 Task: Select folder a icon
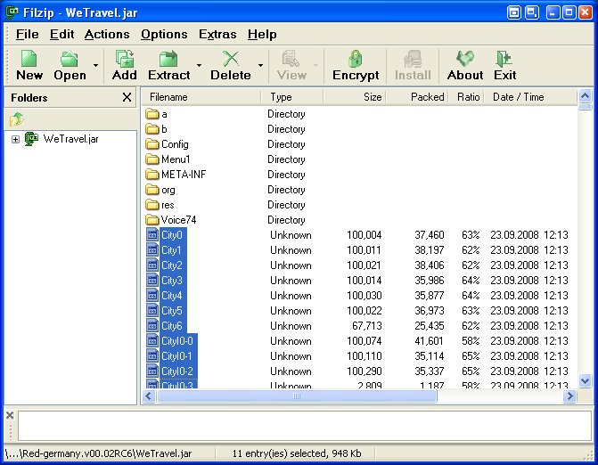(152, 114)
